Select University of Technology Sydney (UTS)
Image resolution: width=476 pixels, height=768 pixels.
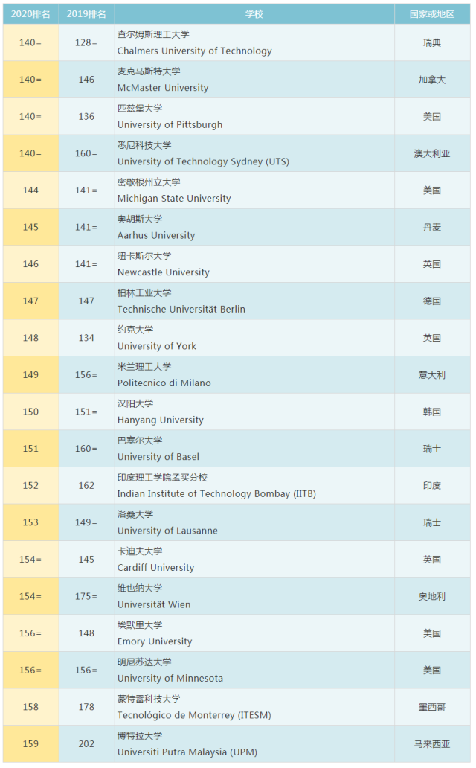click(203, 161)
